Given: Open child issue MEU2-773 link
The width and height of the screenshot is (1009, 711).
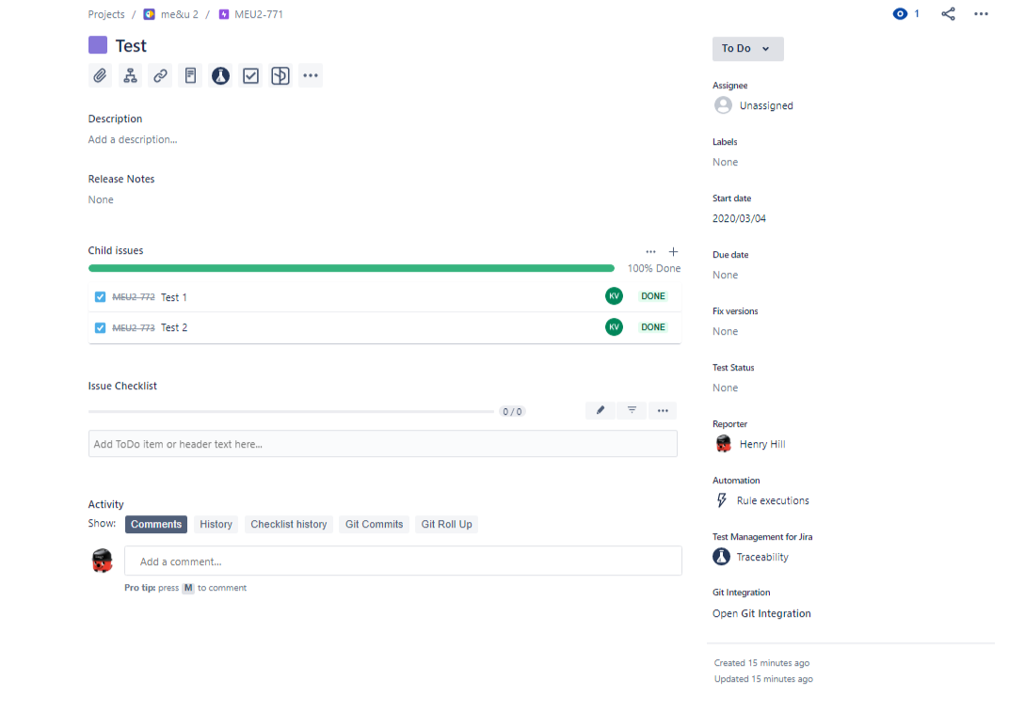Looking at the screenshot, I should [x=134, y=328].
